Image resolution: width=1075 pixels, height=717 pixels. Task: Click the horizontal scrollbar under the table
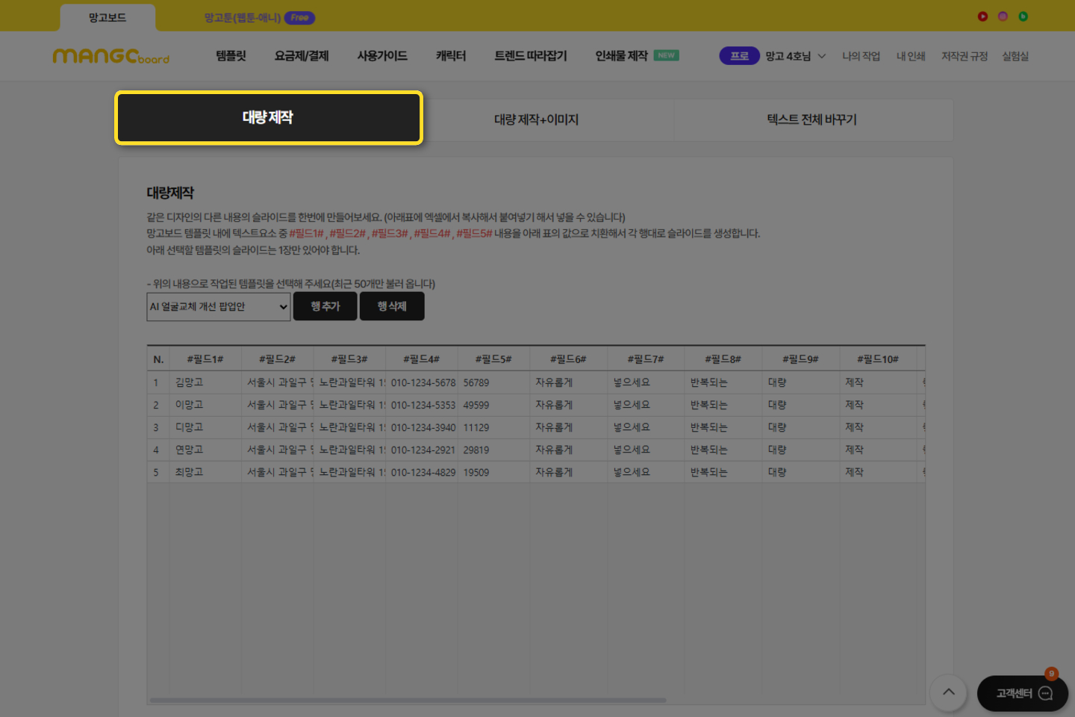point(408,701)
